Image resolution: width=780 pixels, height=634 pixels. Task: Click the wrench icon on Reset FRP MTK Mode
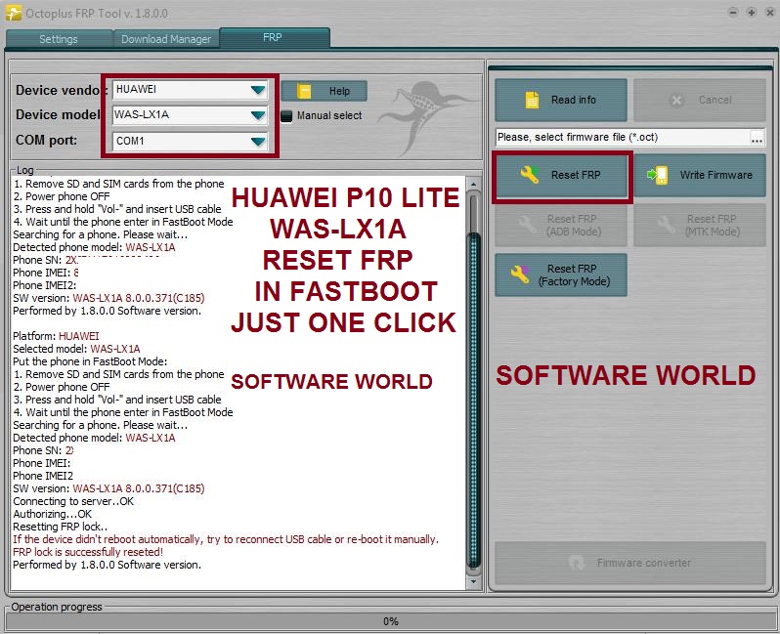tap(667, 225)
